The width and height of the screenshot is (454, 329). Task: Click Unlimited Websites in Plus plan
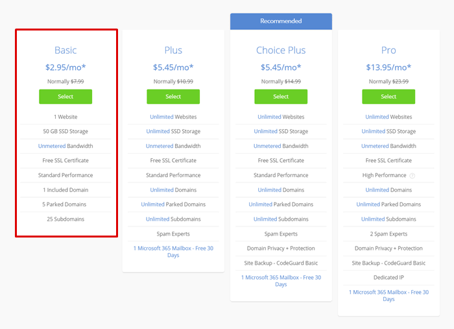tap(173, 117)
